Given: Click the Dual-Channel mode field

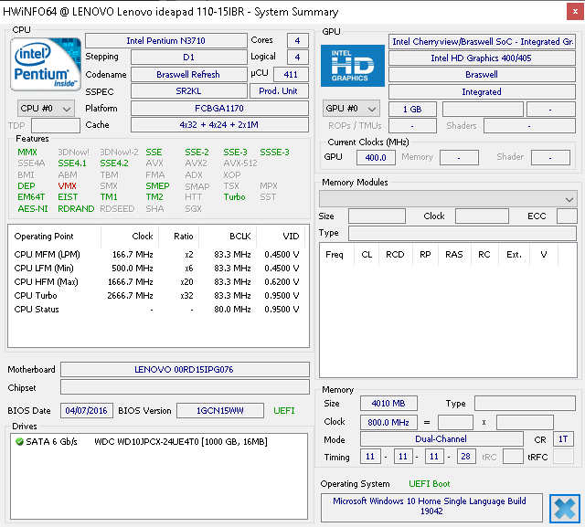Looking at the screenshot, I should tap(441, 438).
